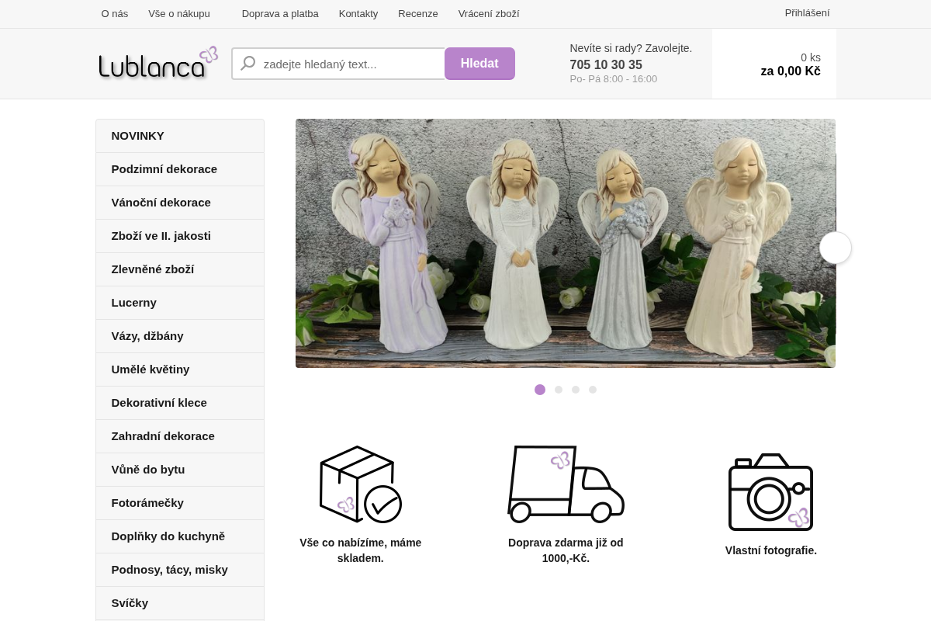931x621 pixels.
Task: Open Vrácení zboží page
Action: point(489,13)
